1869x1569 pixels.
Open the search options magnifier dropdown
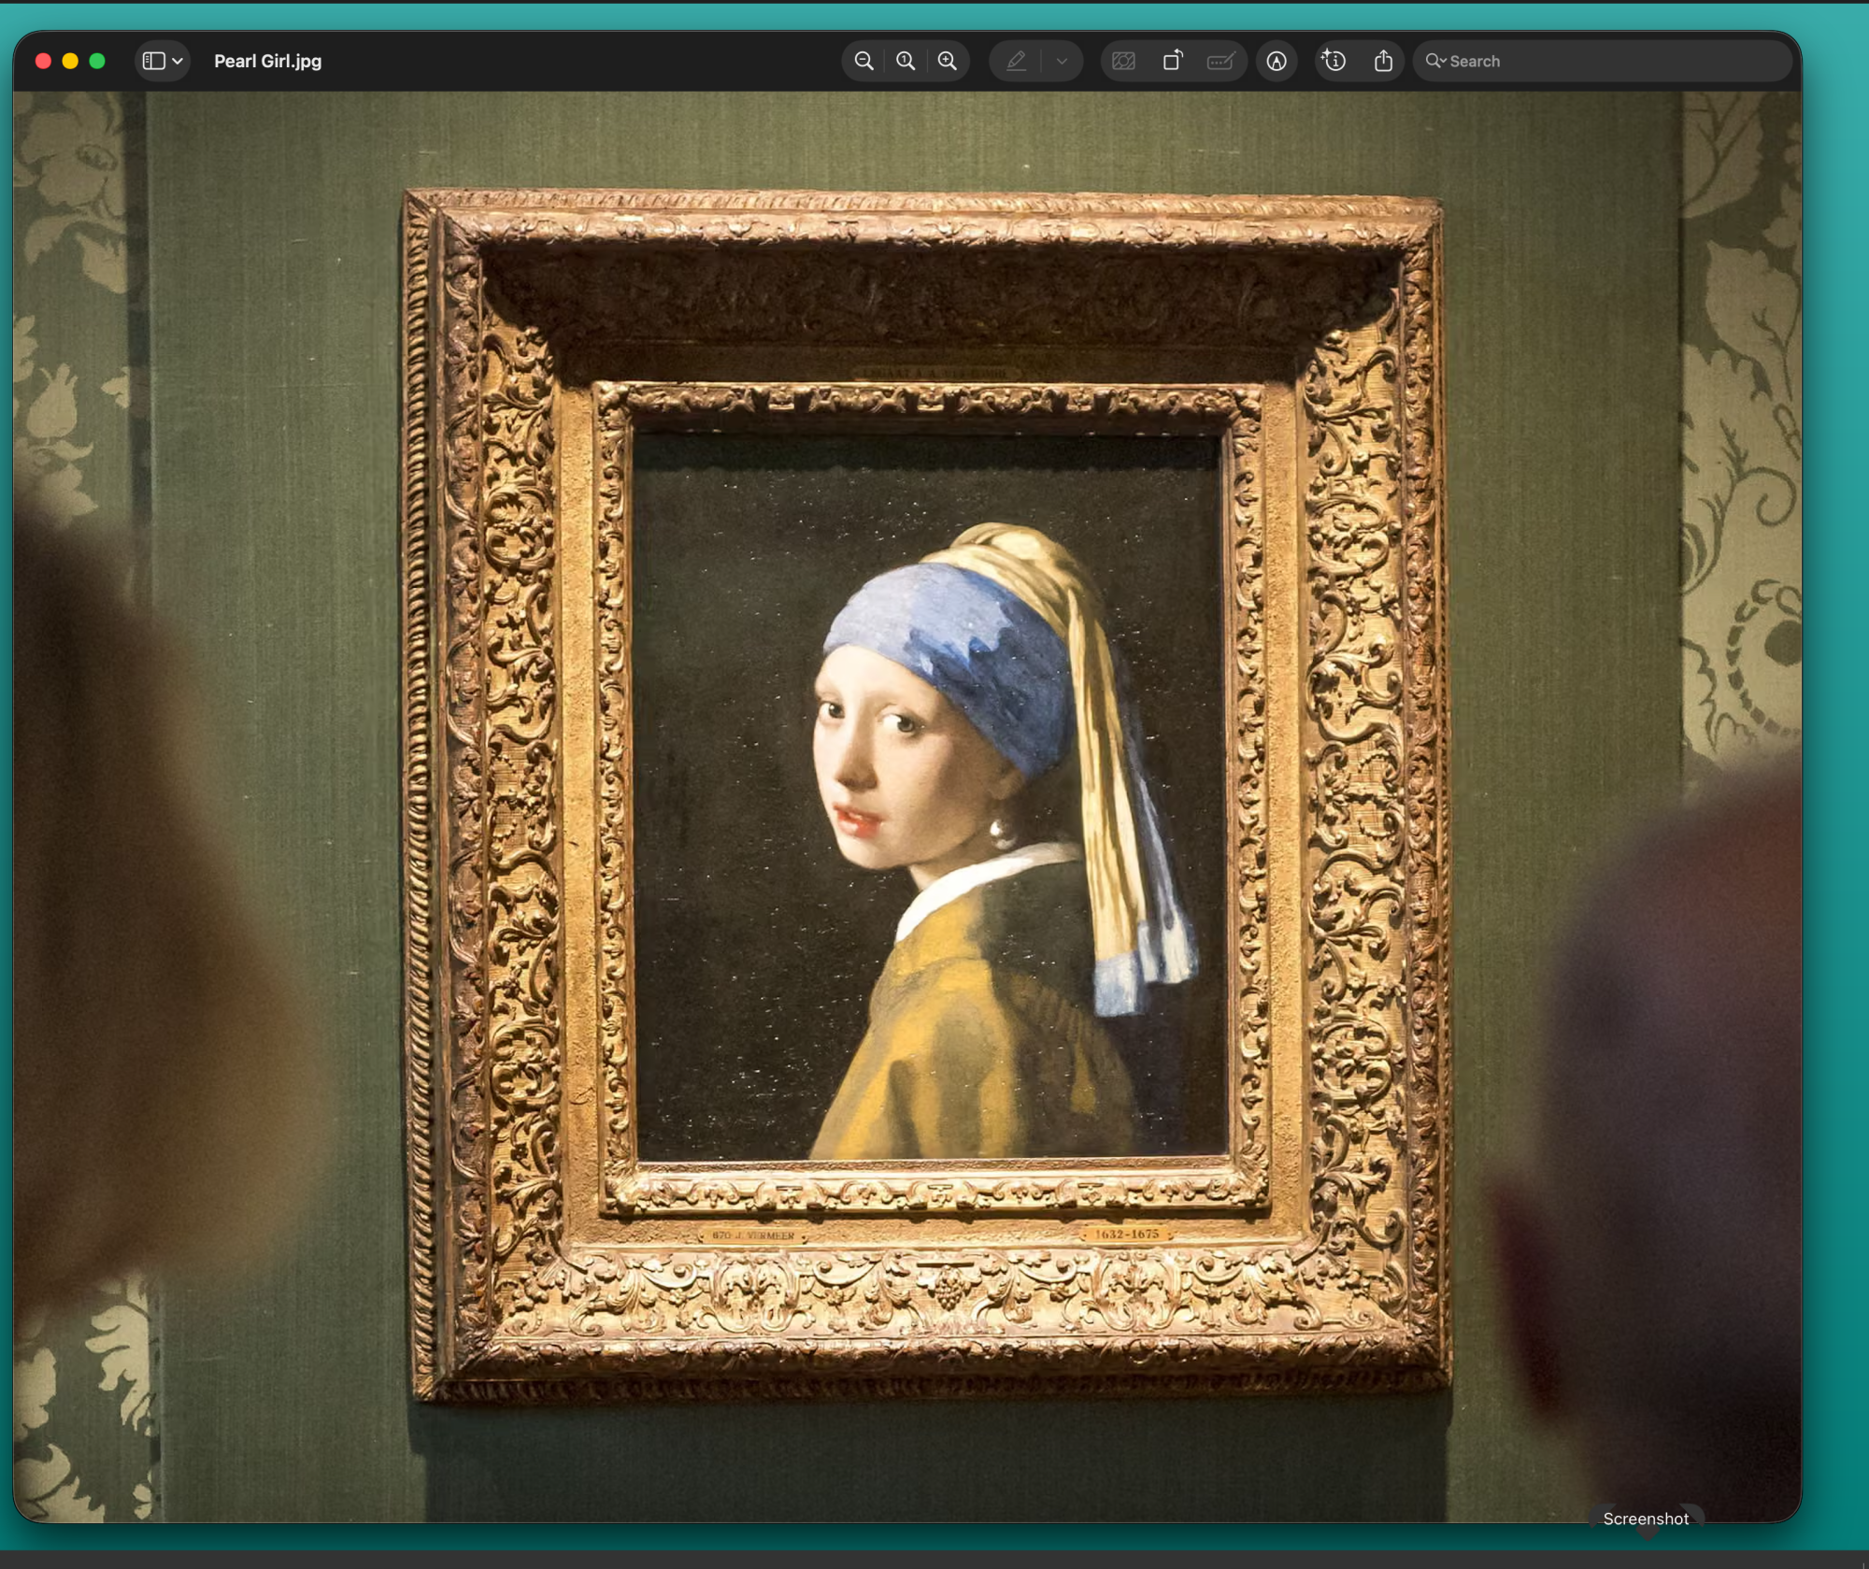[1434, 61]
